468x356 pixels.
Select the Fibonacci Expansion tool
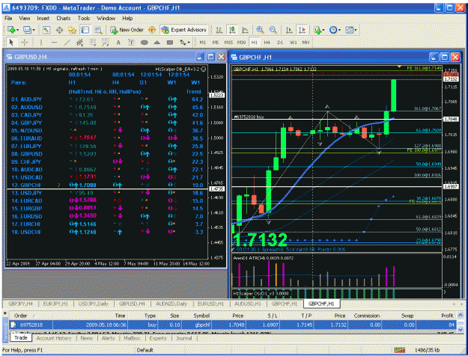(106, 43)
